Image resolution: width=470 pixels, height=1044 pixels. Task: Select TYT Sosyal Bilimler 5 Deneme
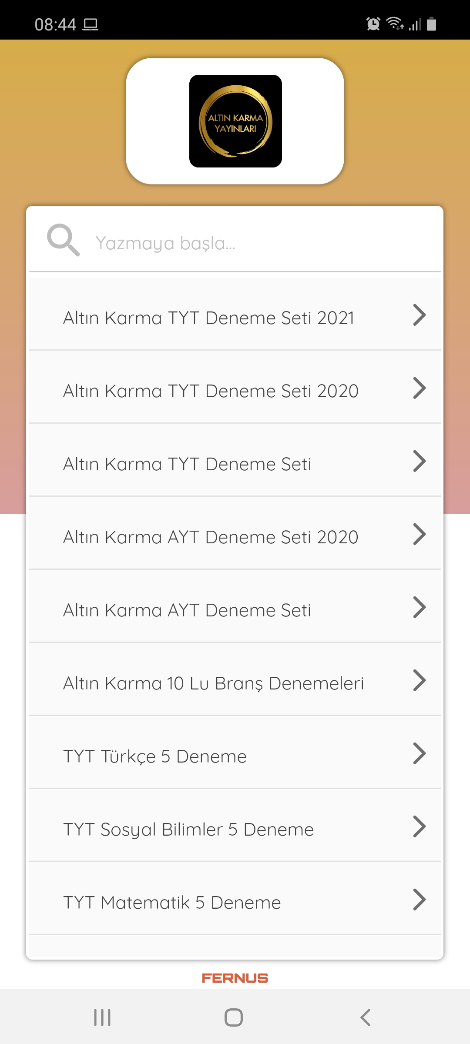(235, 826)
